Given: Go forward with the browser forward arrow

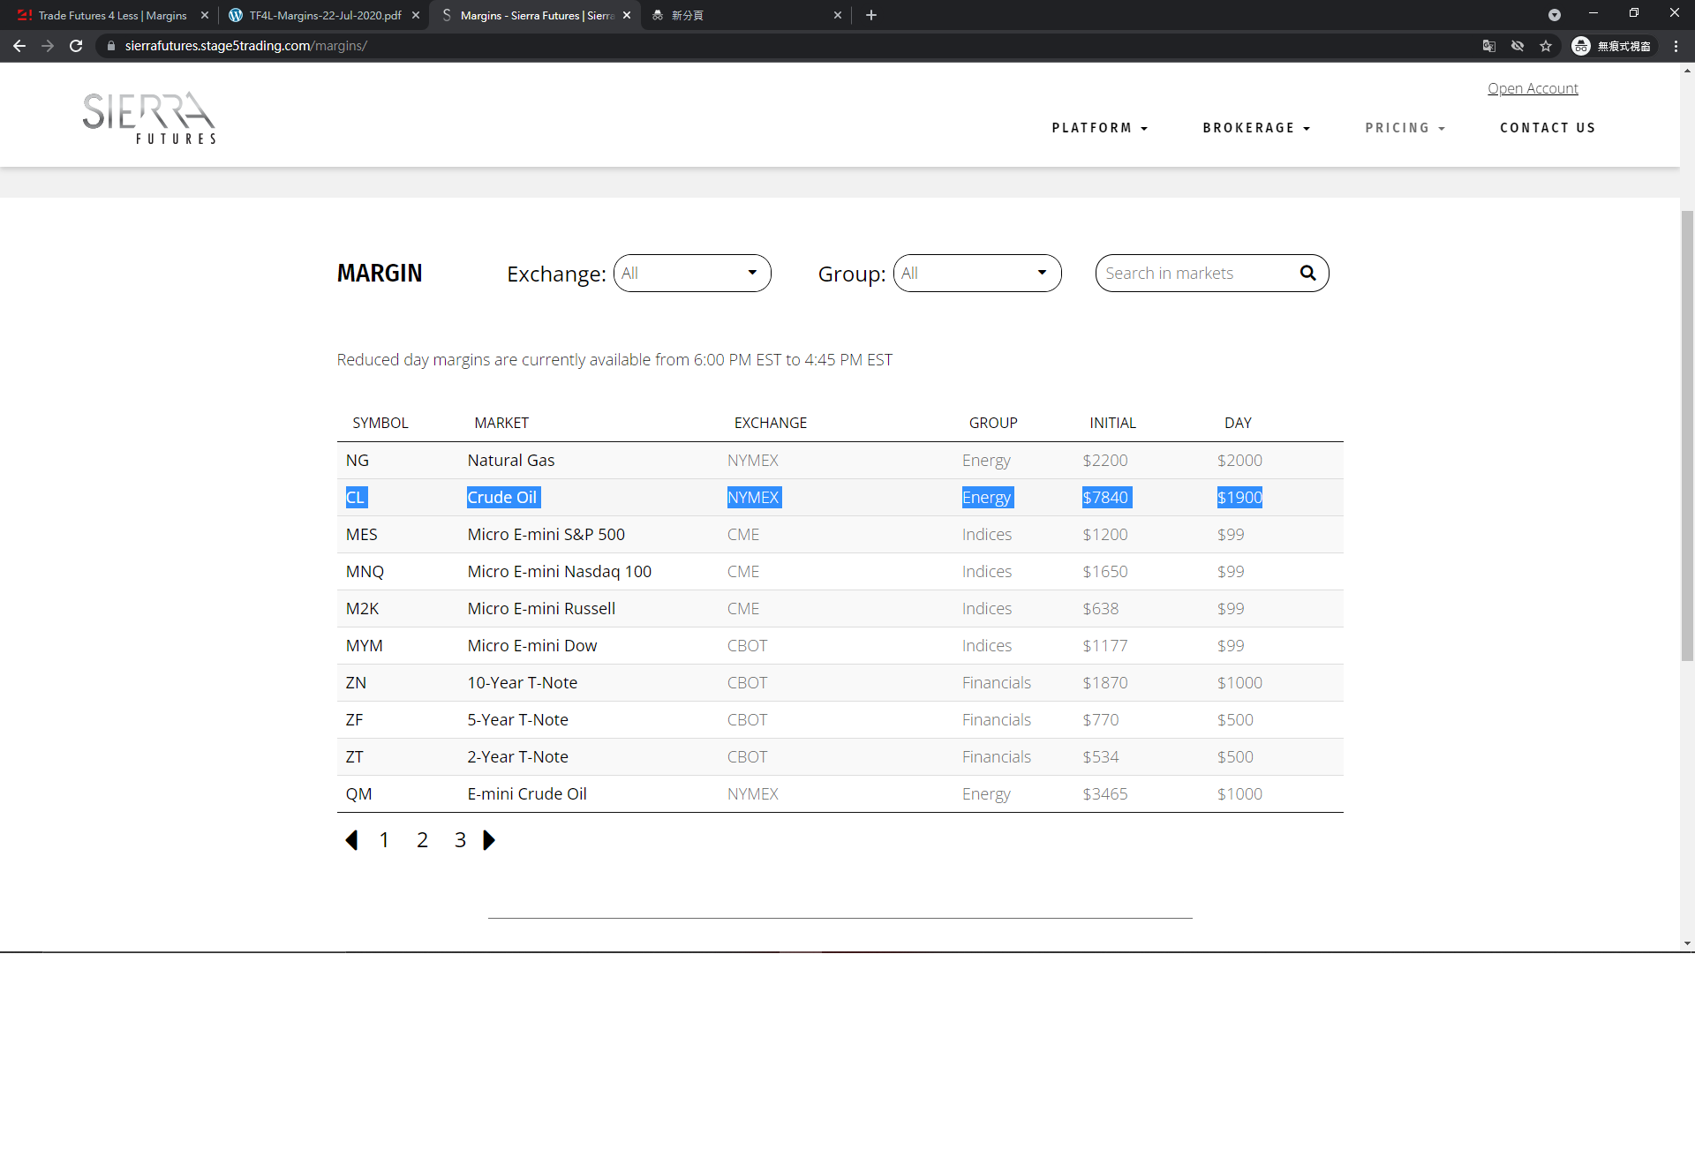Looking at the screenshot, I should [x=48, y=46].
